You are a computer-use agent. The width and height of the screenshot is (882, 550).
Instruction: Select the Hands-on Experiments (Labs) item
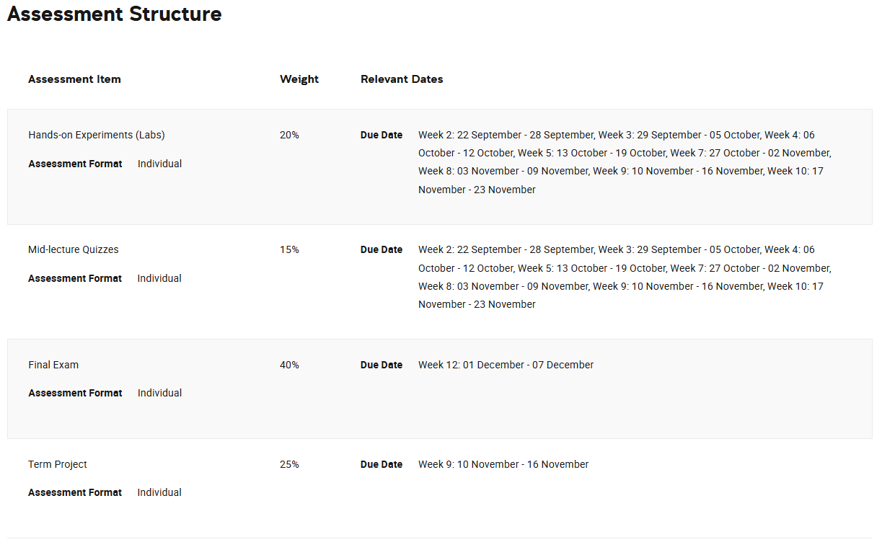97,135
